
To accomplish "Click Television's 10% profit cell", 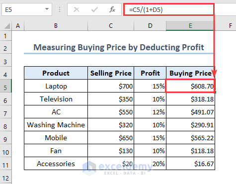I will coord(150,99).
